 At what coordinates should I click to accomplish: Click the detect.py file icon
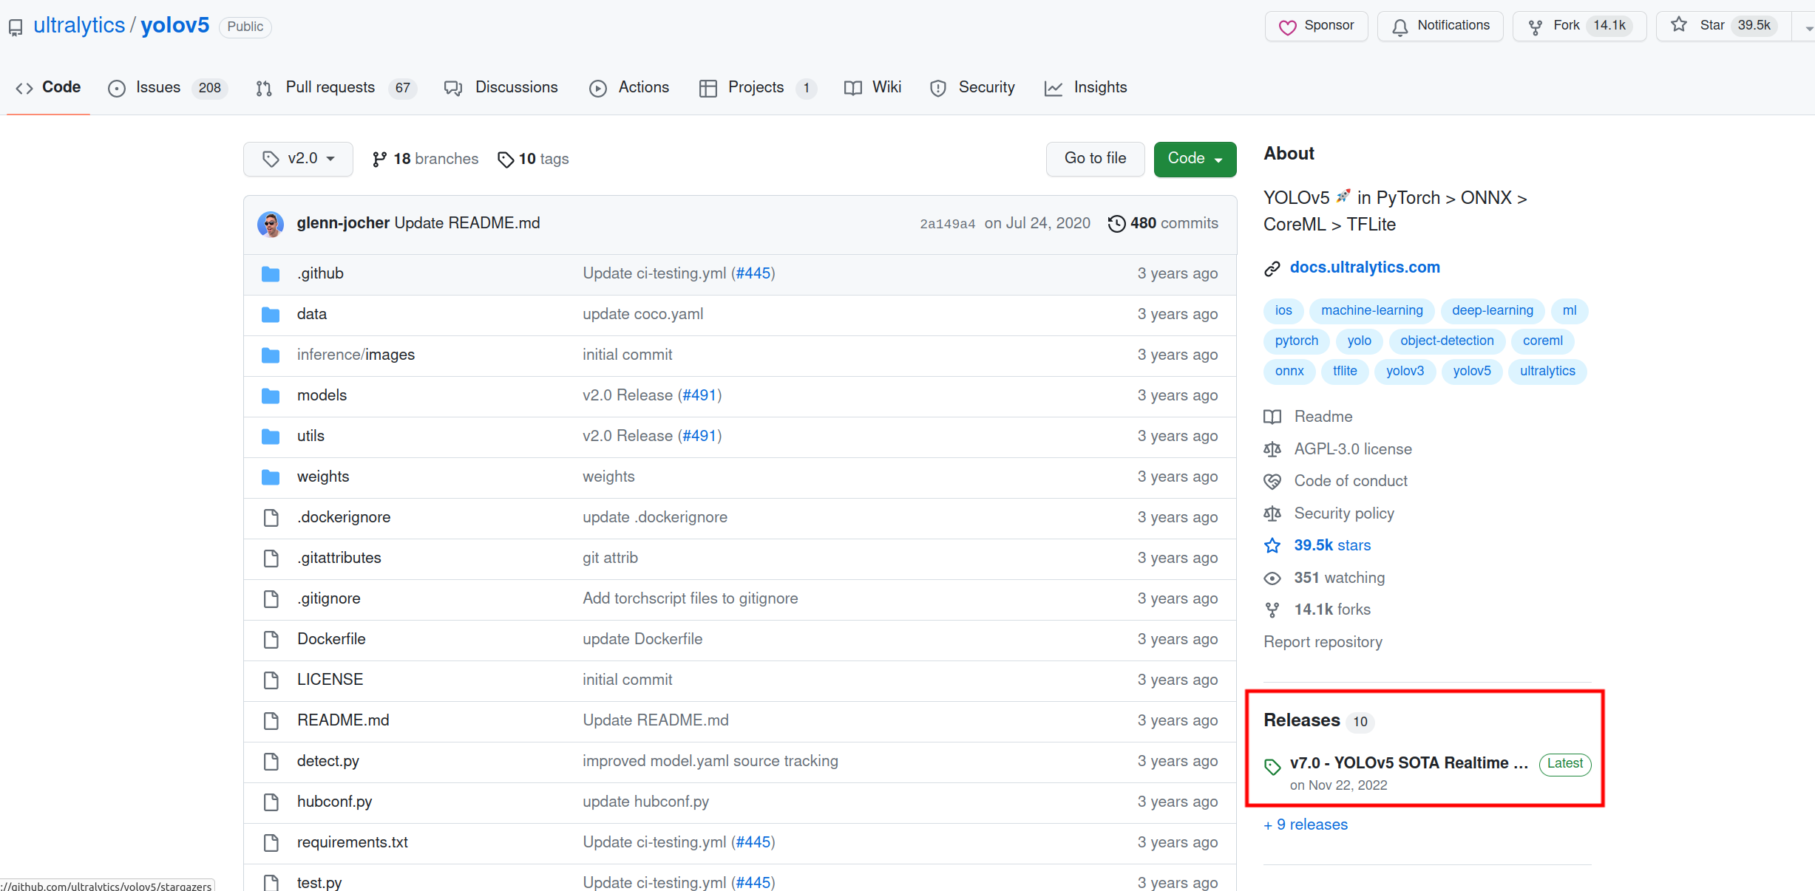pyautogui.click(x=271, y=762)
